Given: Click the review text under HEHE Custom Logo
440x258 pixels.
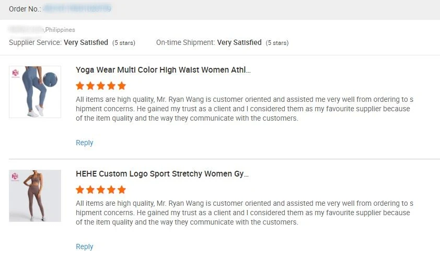Looking at the screenshot, I should [x=244, y=213].
